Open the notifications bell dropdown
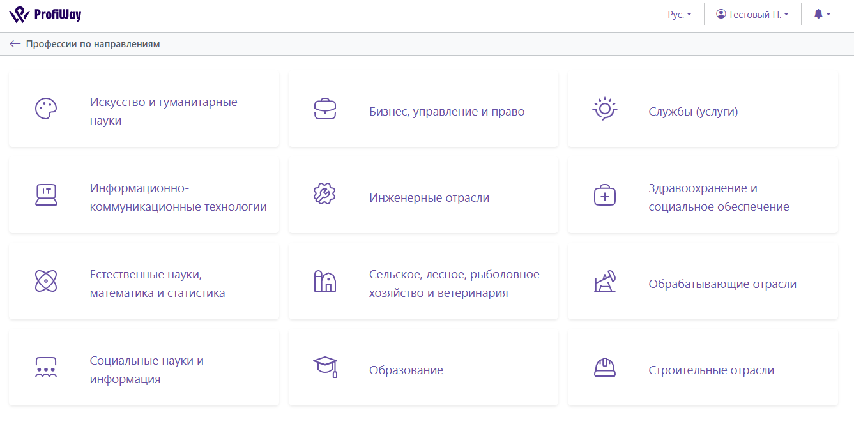 pyautogui.click(x=822, y=14)
